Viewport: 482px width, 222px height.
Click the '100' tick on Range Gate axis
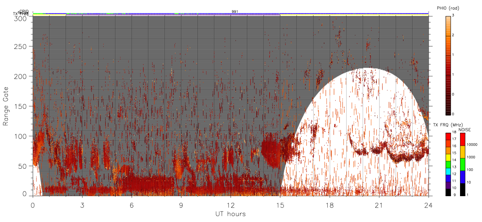pos(21,136)
